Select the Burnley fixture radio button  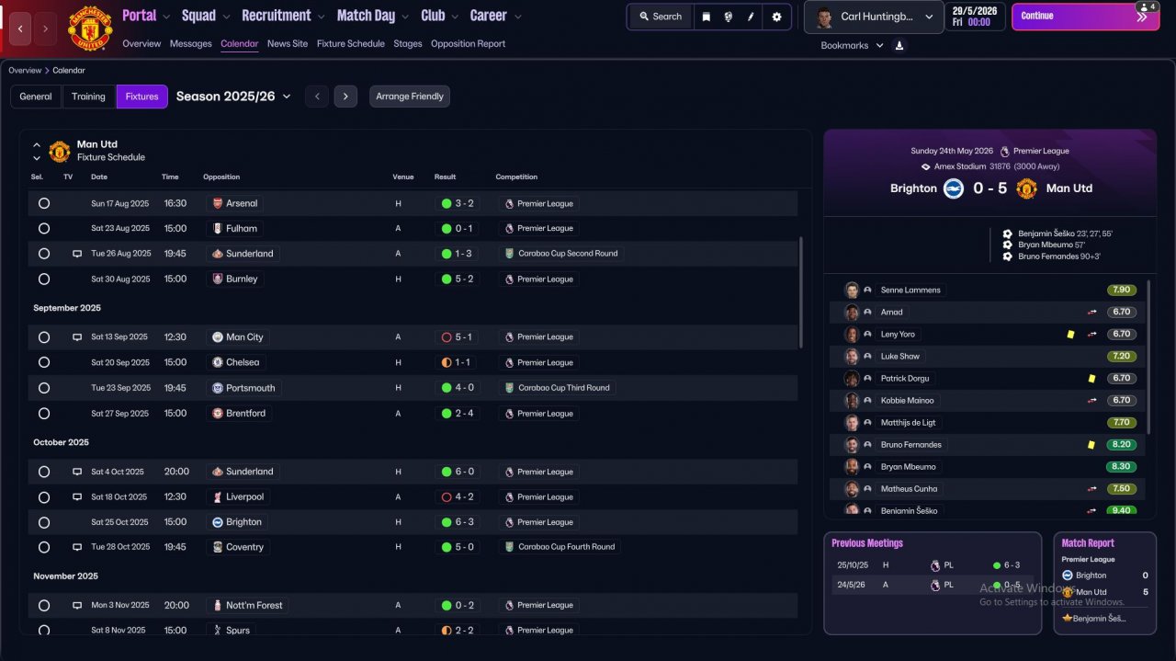(44, 279)
